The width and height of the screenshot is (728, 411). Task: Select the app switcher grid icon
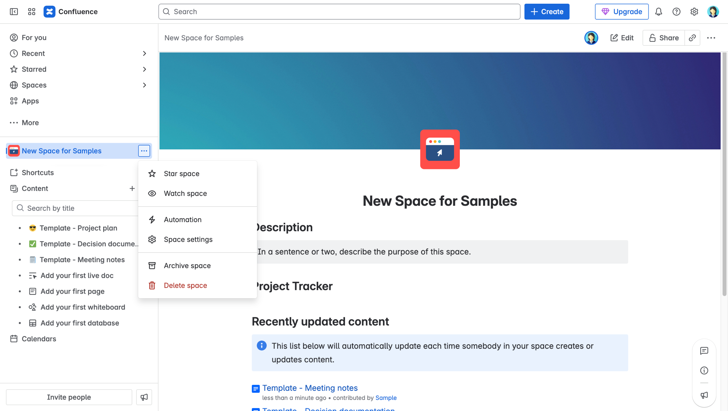click(x=31, y=12)
